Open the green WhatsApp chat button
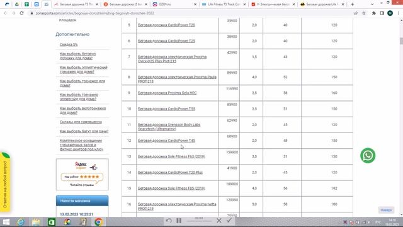This screenshot has width=403, height=227. pos(368,156)
